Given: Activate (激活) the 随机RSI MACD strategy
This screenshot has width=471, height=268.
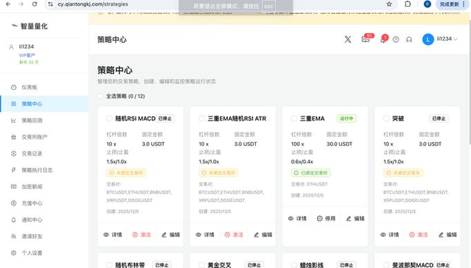Looking at the screenshot, I should click(x=141, y=235).
